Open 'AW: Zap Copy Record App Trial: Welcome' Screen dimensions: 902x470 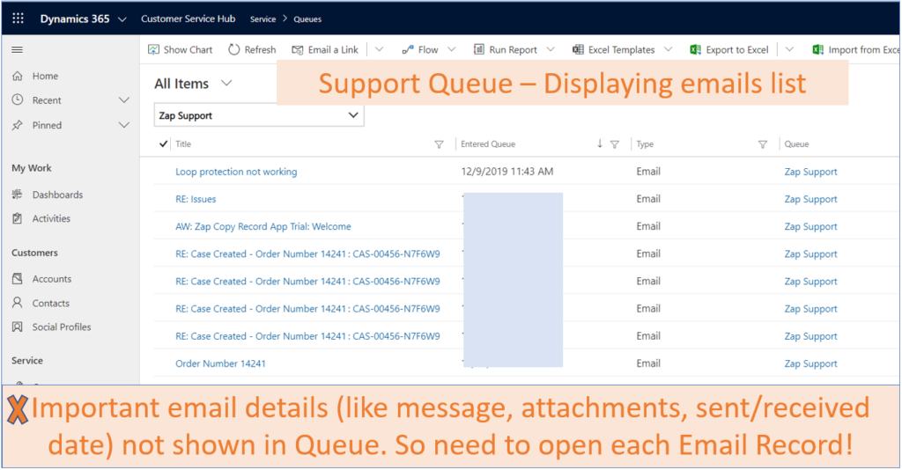click(x=262, y=226)
